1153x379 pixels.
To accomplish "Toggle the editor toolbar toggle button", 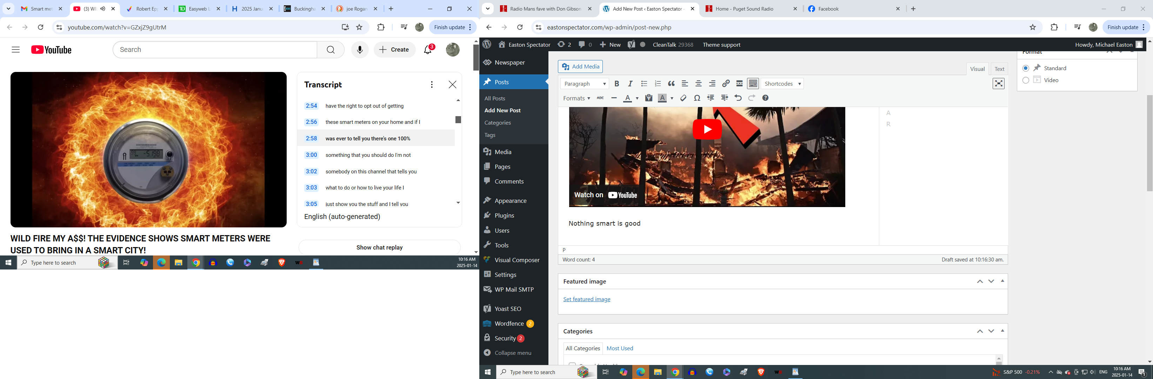I will point(753,84).
